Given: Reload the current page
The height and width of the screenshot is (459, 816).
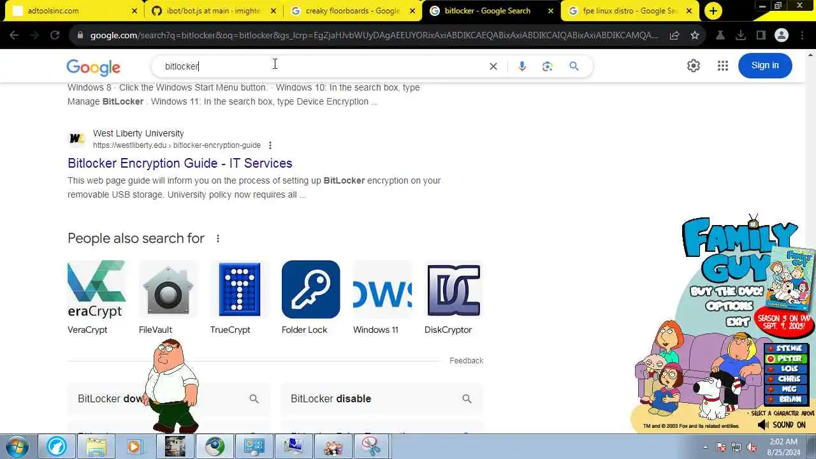Looking at the screenshot, I should coord(55,35).
